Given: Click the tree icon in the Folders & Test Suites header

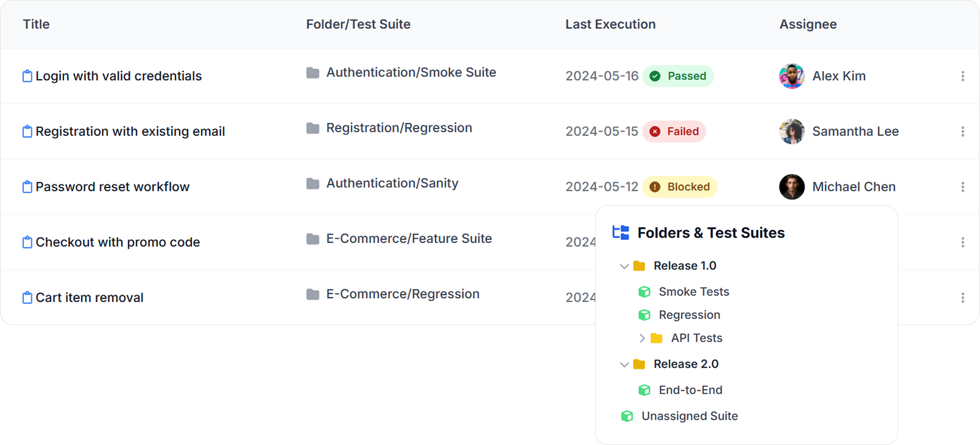Looking at the screenshot, I should tap(621, 232).
